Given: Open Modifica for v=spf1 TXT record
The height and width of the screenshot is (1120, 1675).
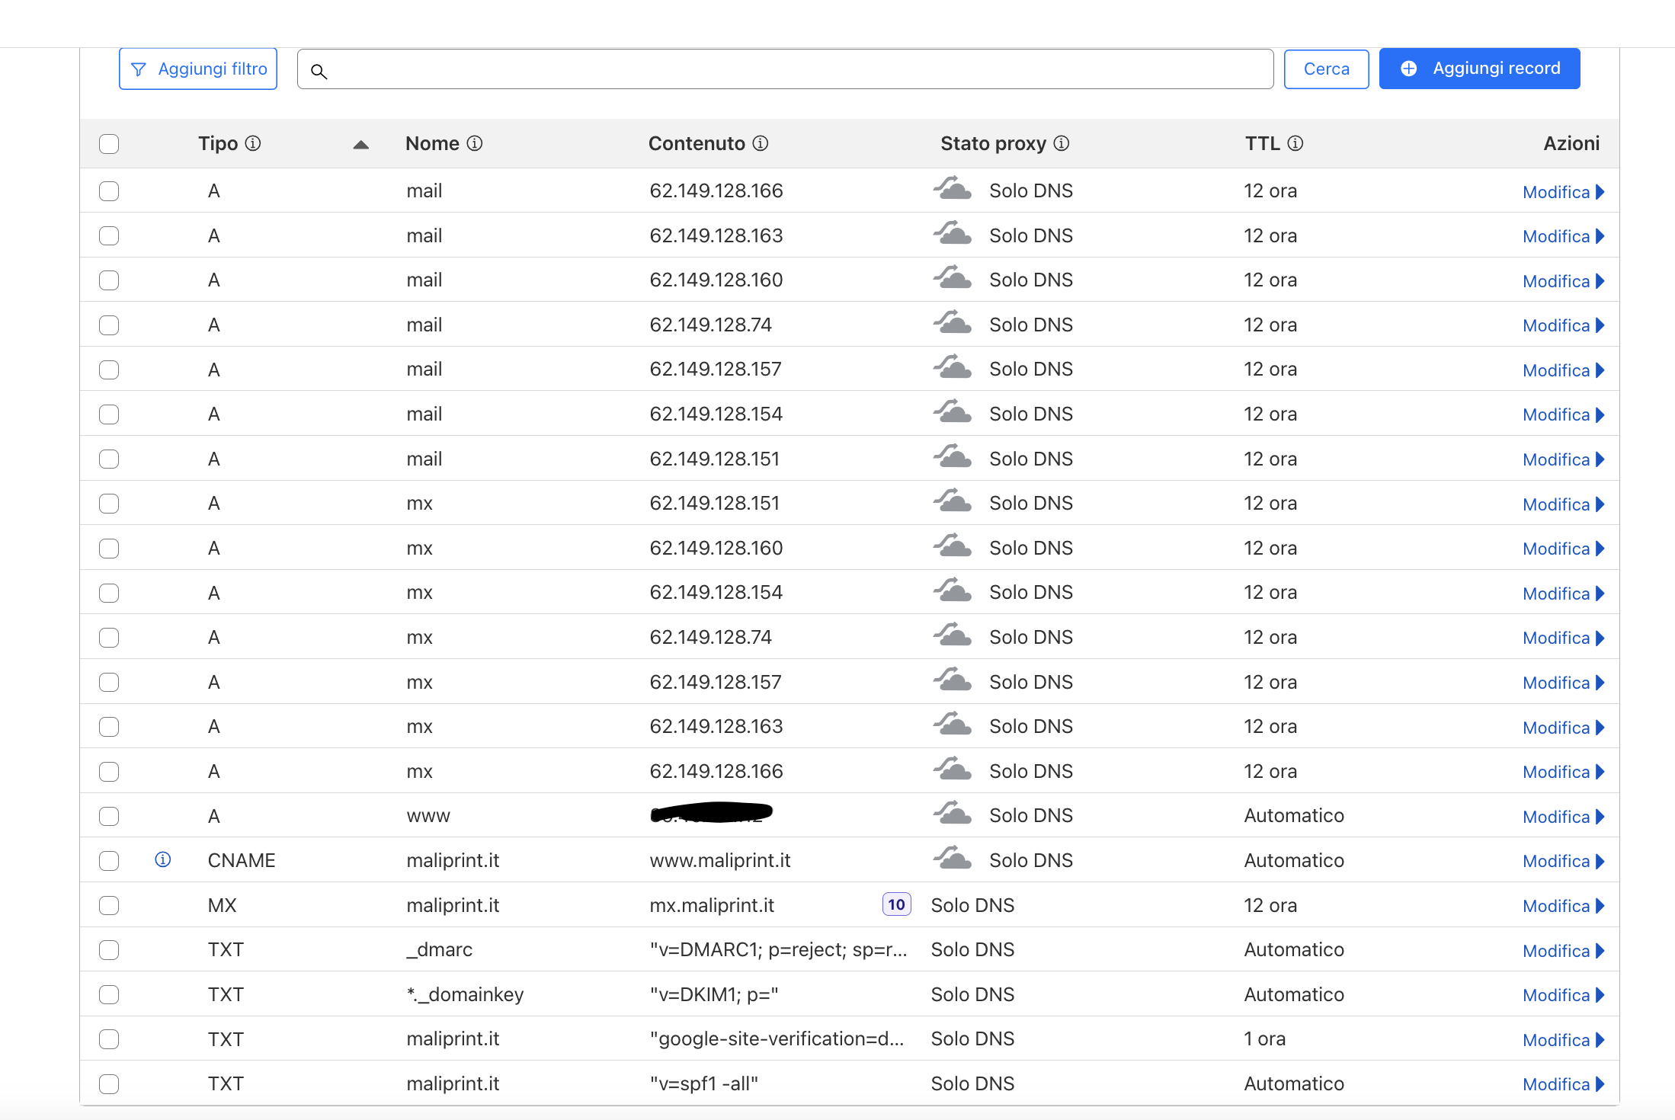Looking at the screenshot, I should tap(1563, 1084).
